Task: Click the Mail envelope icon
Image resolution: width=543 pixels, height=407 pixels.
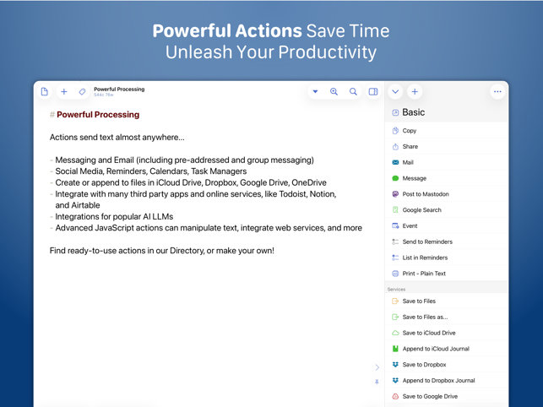Action: [395, 162]
